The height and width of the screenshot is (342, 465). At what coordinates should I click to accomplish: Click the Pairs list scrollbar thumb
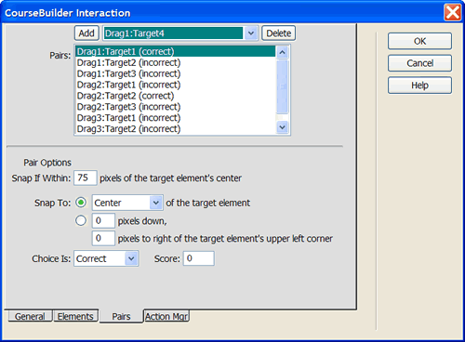coord(282,86)
